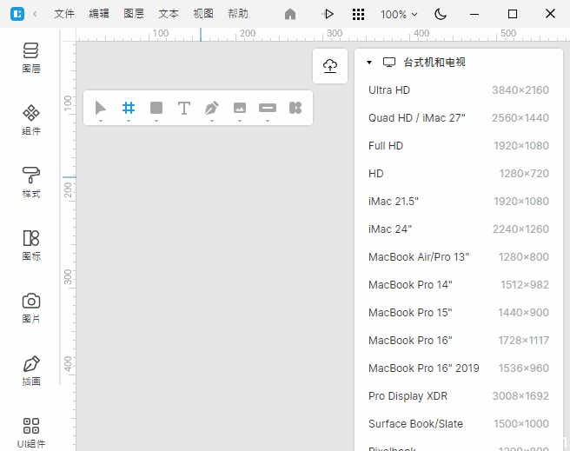This screenshot has height=451, width=570.
Task: Click the play preview button
Action: click(328, 14)
